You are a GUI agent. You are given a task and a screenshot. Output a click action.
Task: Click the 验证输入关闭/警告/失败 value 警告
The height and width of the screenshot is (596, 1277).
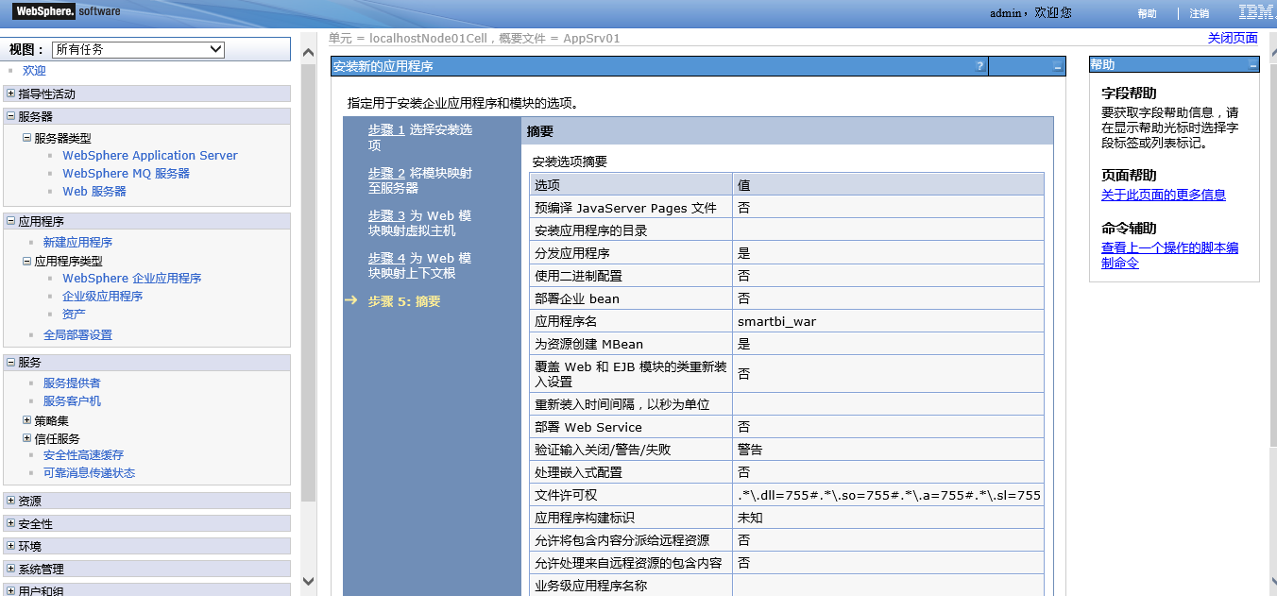click(750, 450)
